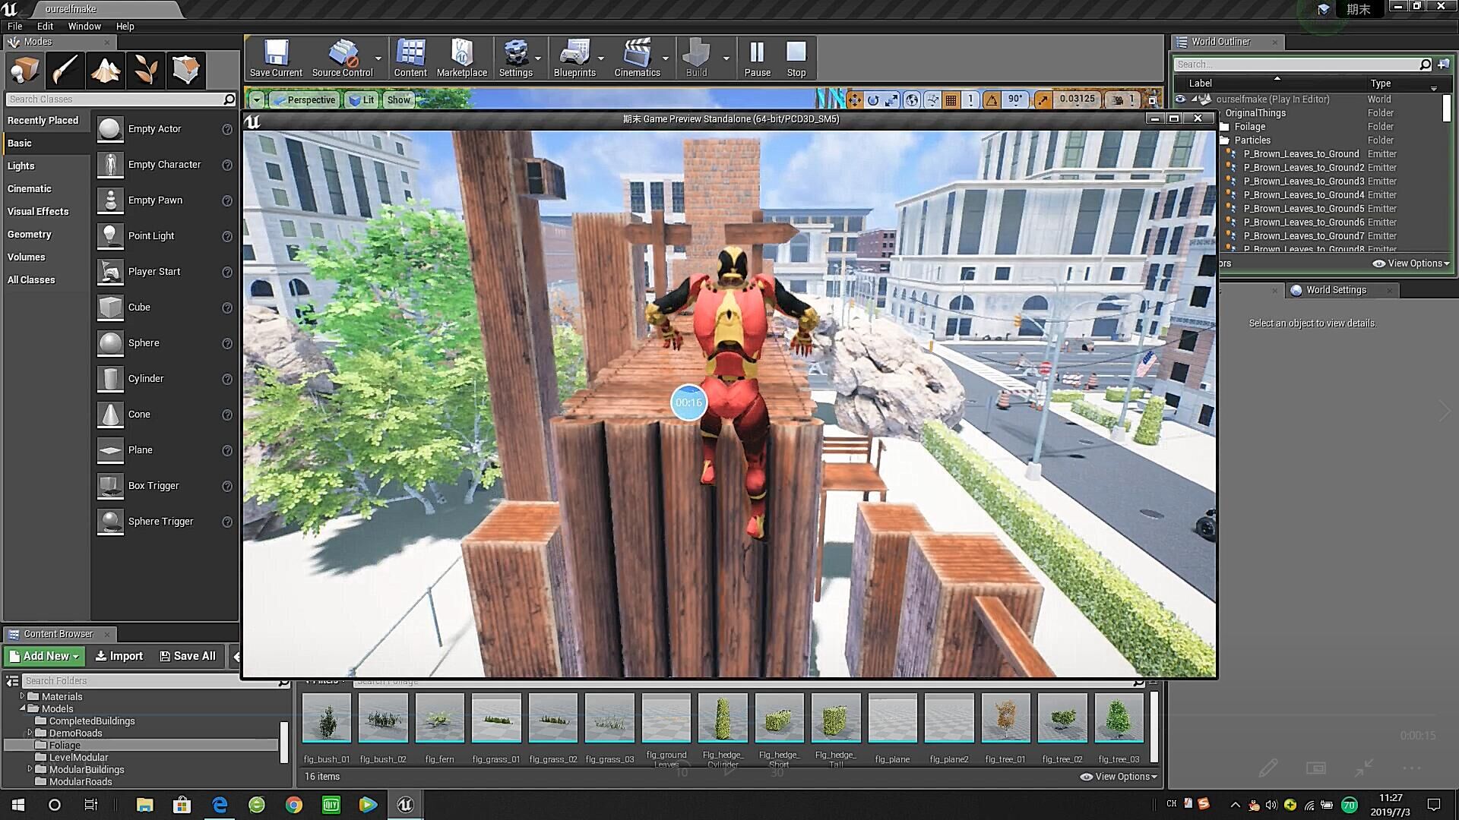
Task: Pause the running game simulation
Action: pos(757,58)
